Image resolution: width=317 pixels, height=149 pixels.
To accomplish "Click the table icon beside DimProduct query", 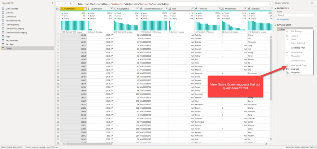I will [3, 17].
